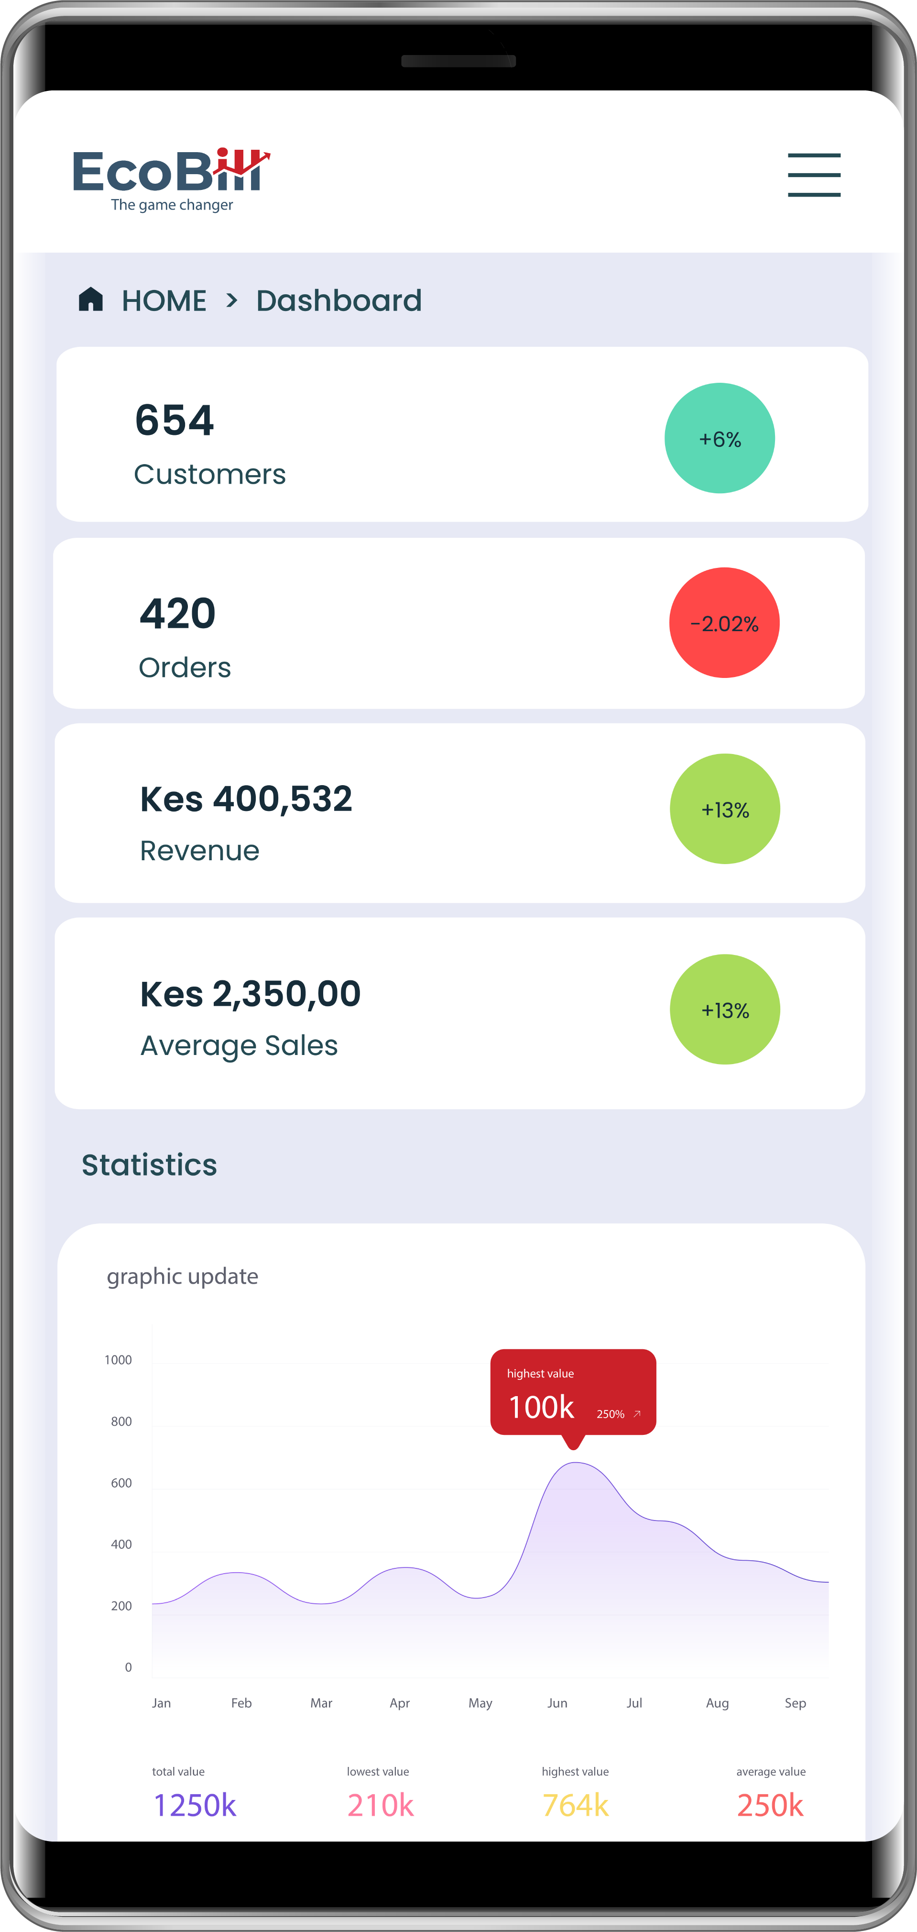The width and height of the screenshot is (917, 1932).
Task: Go to HOME breadcrumb link
Action: click(164, 301)
